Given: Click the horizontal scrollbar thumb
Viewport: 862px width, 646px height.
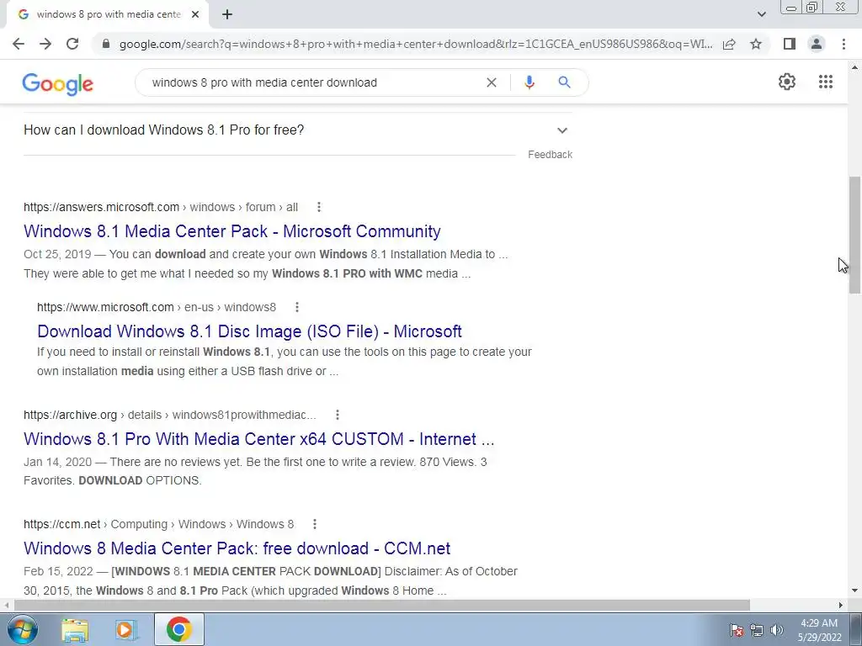Looking at the screenshot, I should [x=382, y=605].
